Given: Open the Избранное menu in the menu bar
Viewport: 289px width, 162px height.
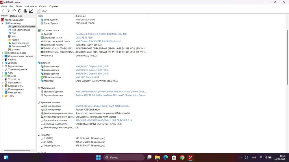Looking at the screenshot, I should [31, 6].
